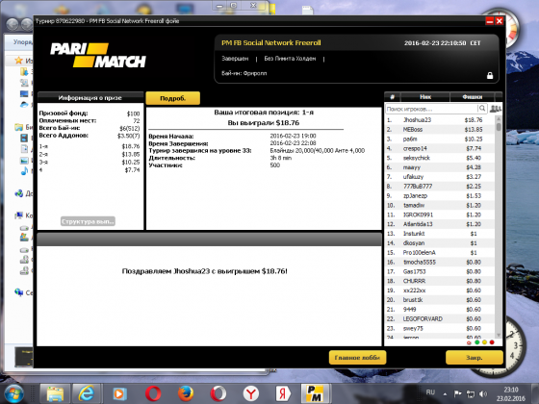Click Закр. button
The image size is (539, 404).
[x=475, y=358]
